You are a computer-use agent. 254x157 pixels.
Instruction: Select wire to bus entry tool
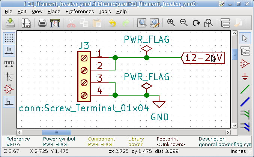pos(245,114)
